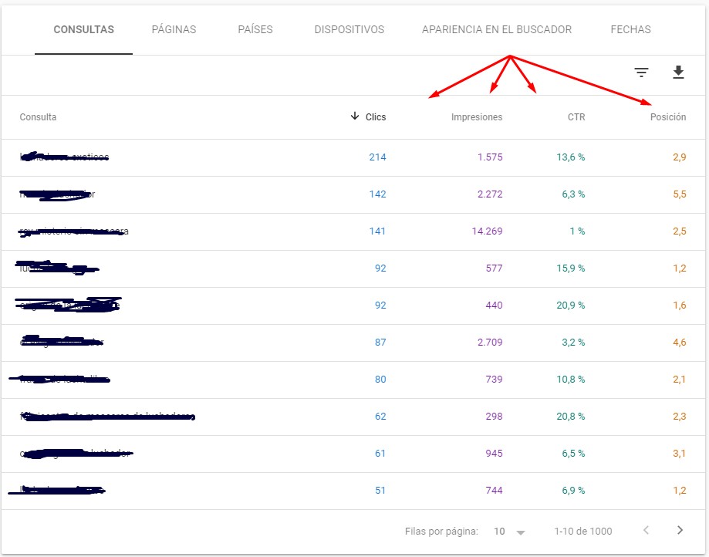709x557 pixels.
Task: Click the download export icon
Action: point(678,73)
